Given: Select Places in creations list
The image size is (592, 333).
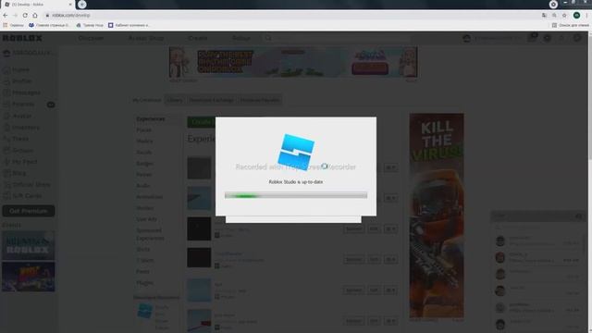Looking at the screenshot, I should [144, 129].
